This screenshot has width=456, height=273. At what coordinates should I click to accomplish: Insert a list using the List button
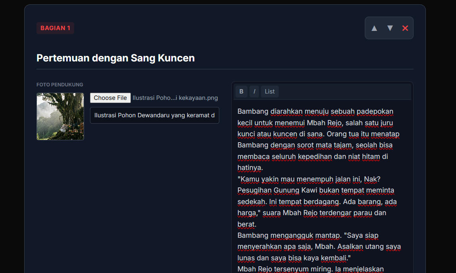[x=270, y=92]
